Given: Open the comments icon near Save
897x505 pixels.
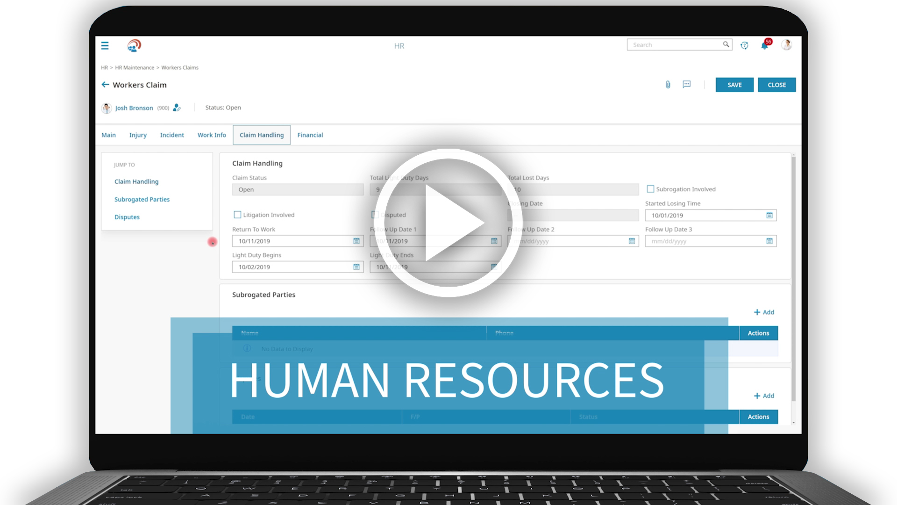Looking at the screenshot, I should [x=686, y=85].
